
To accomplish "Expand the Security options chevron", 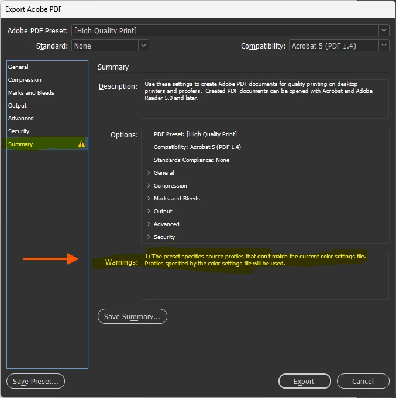I will pyautogui.click(x=149, y=237).
